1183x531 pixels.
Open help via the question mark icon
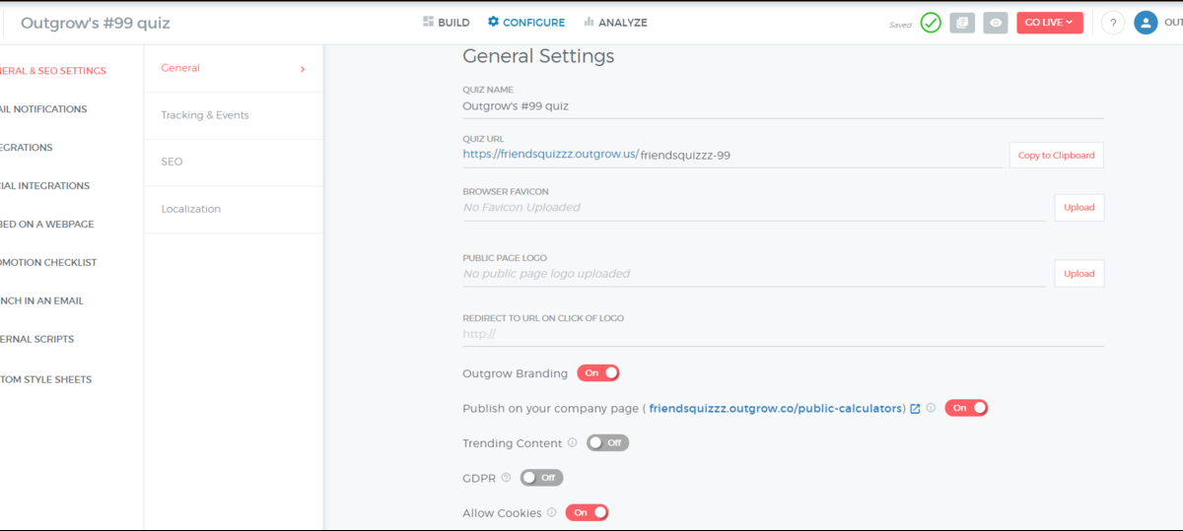pos(1113,23)
